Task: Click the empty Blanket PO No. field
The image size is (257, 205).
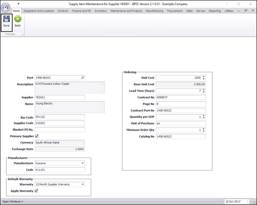Action: [x=60, y=130]
